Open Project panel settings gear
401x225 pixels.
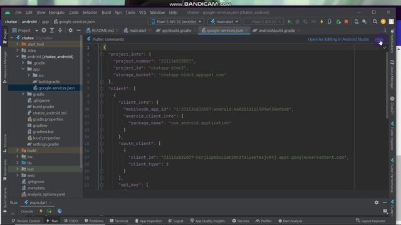[70, 31]
